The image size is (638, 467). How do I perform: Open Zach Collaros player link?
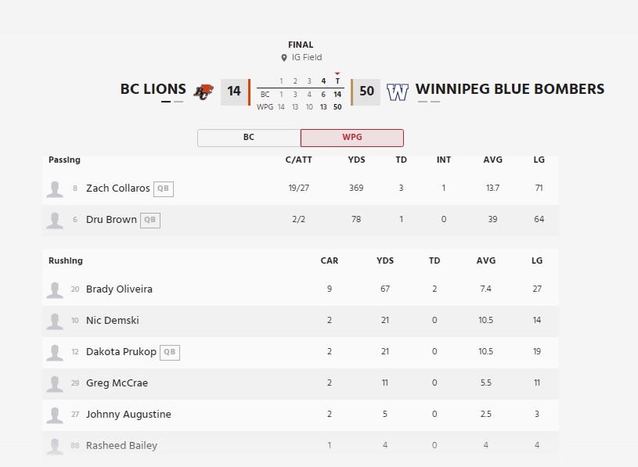point(117,189)
